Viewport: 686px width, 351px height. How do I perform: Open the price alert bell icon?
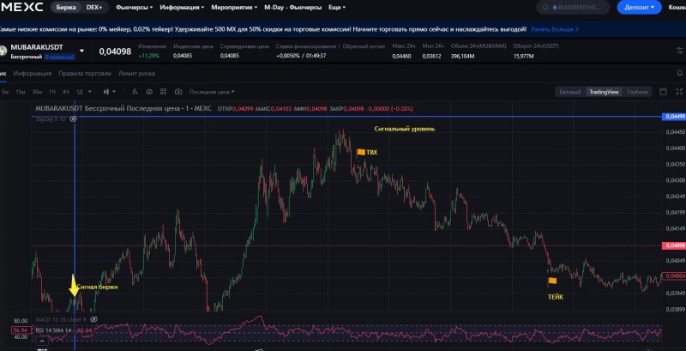679,73
